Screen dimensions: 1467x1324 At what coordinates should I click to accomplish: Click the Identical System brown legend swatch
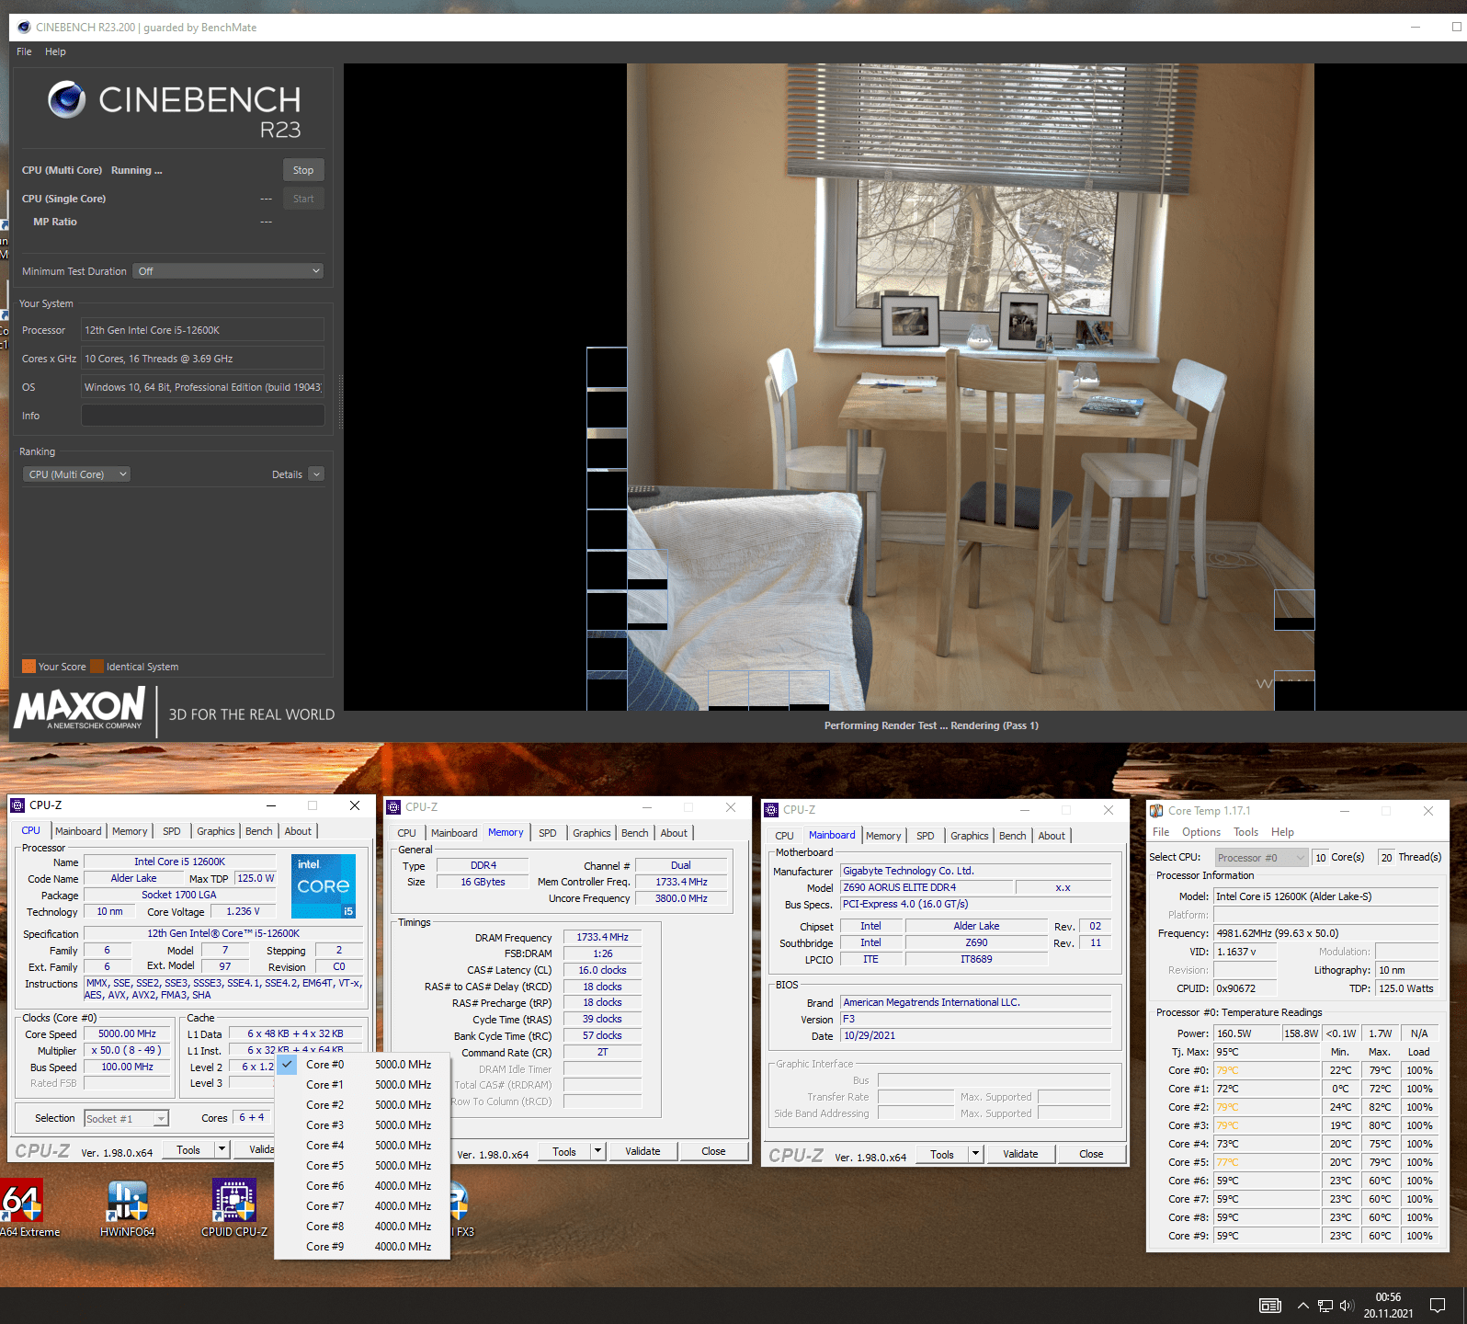pos(97,667)
